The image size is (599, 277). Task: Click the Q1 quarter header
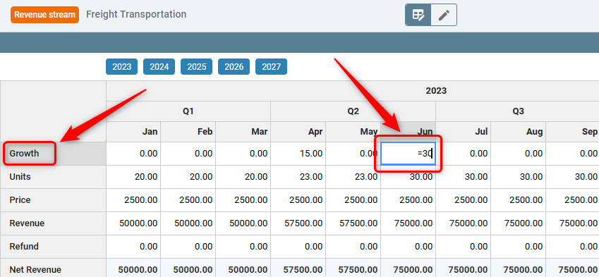(x=188, y=111)
